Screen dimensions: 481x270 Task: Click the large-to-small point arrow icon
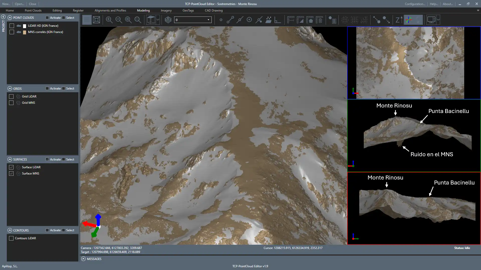coord(386,20)
